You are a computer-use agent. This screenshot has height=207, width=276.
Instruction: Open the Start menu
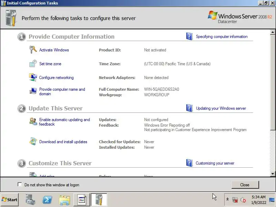pos(10,200)
